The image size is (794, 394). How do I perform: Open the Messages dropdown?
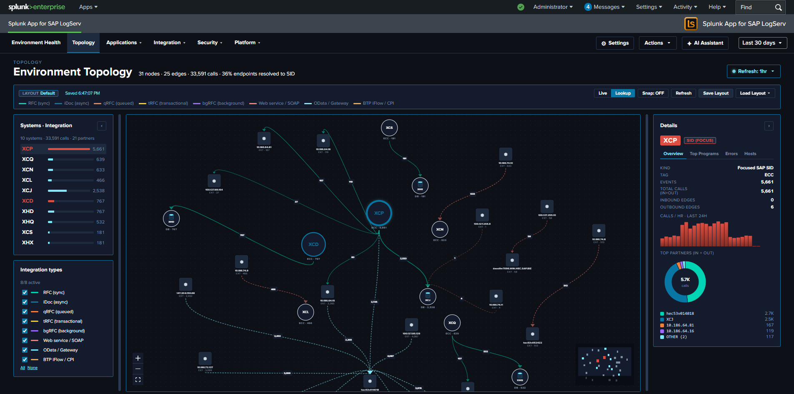pyautogui.click(x=605, y=7)
